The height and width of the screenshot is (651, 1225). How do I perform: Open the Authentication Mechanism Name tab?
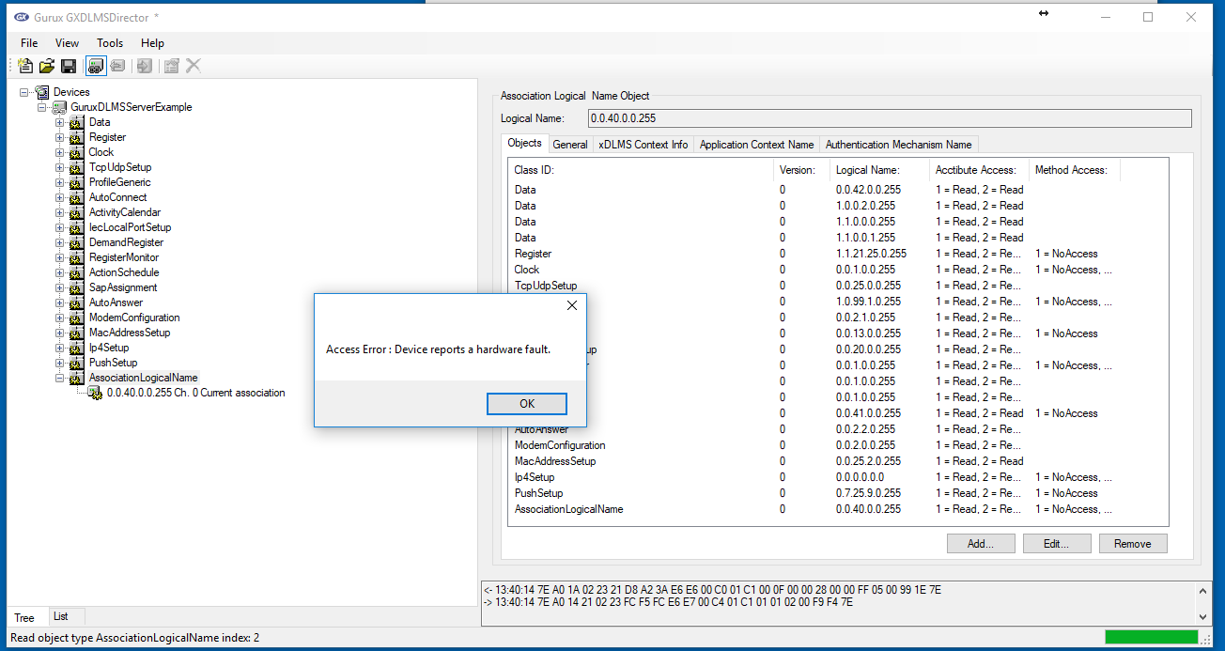(899, 145)
